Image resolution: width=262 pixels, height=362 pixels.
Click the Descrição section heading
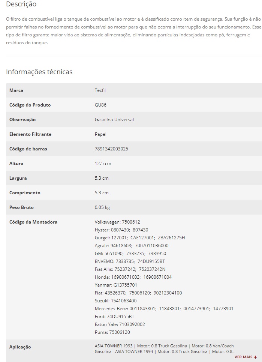pos(21,5)
